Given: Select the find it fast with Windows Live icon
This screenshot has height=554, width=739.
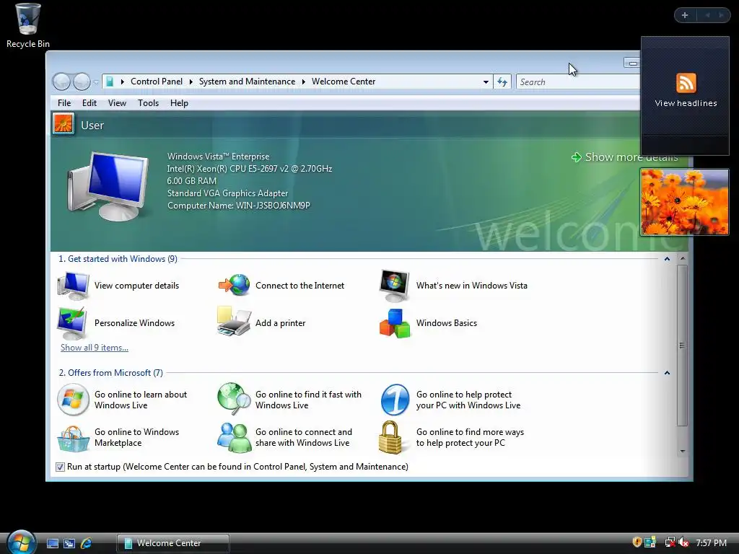Looking at the screenshot, I should coord(234,398).
